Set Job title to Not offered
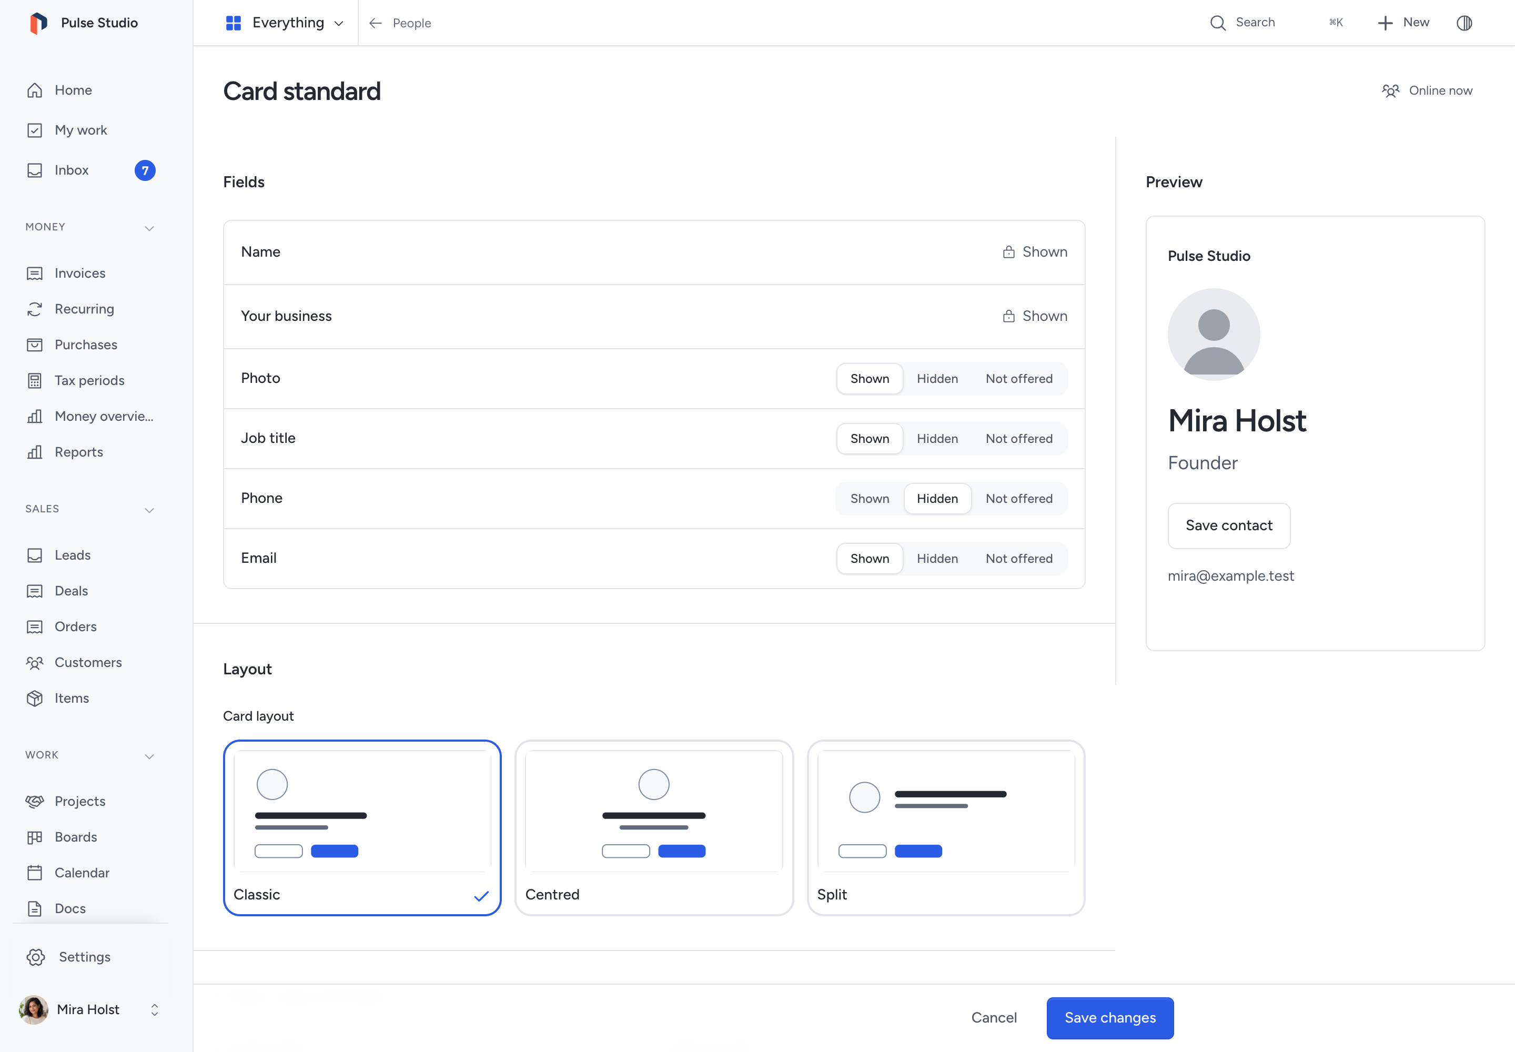Image resolution: width=1515 pixels, height=1052 pixels. click(1018, 439)
